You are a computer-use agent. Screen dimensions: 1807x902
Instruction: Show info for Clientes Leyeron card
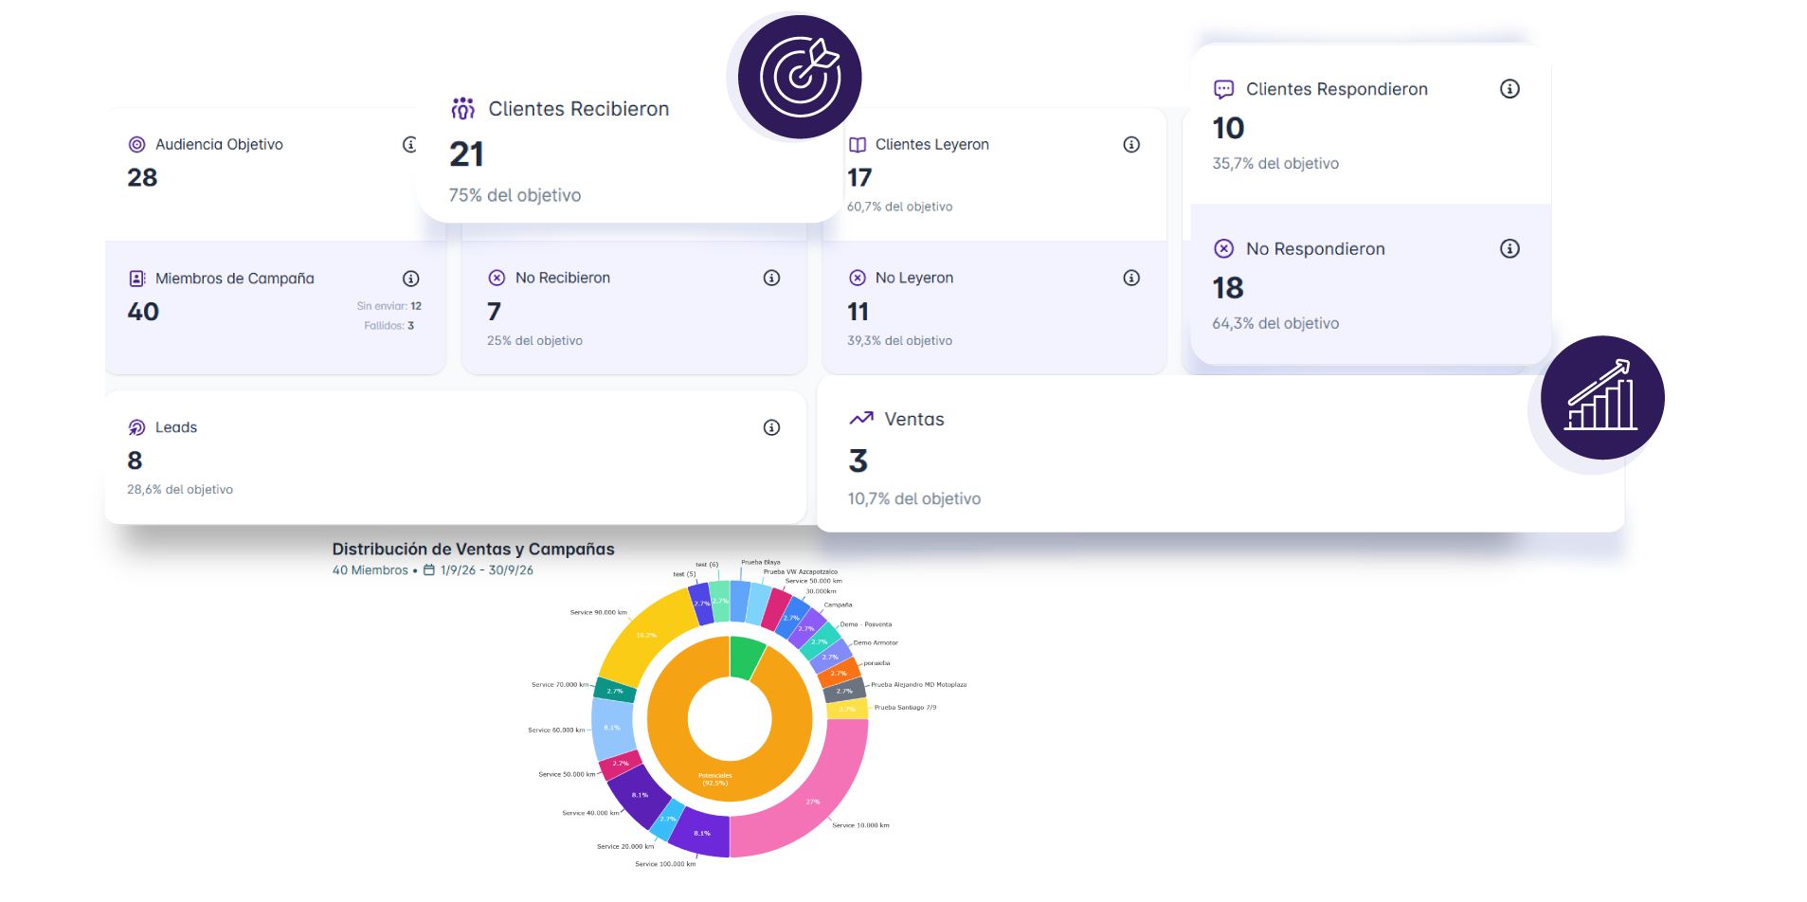tap(1131, 145)
